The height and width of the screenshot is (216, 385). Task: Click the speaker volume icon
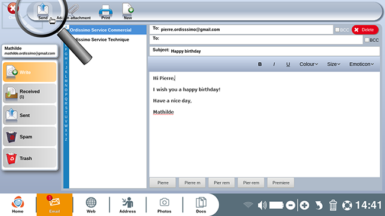(x=262, y=205)
